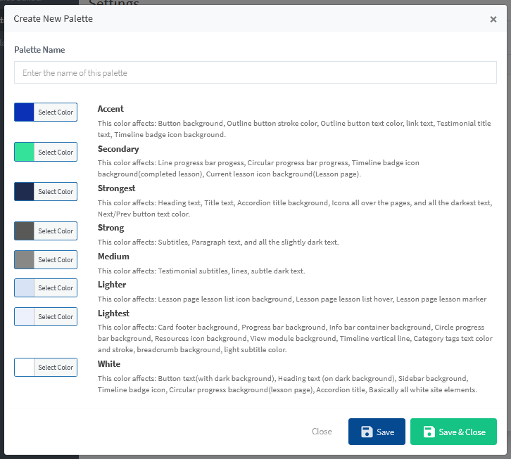Click the blue Save button
Image resolution: width=511 pixels, height=459 pixels.
(377, 432)
